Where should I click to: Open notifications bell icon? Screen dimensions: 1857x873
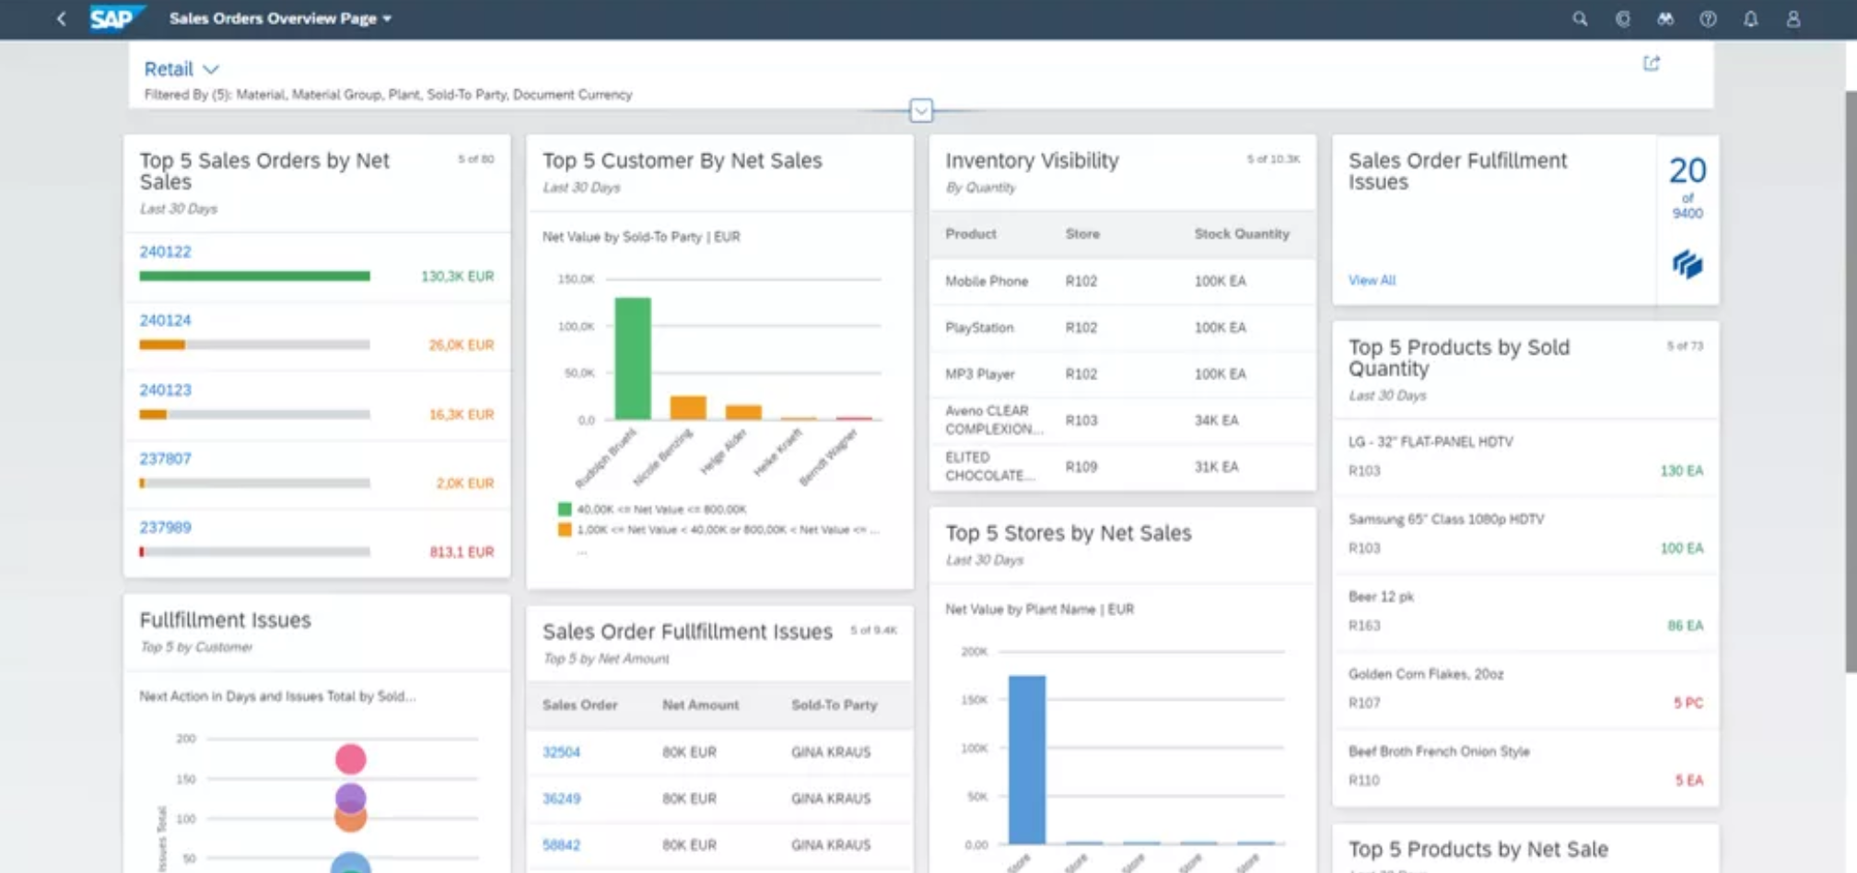1750,18
